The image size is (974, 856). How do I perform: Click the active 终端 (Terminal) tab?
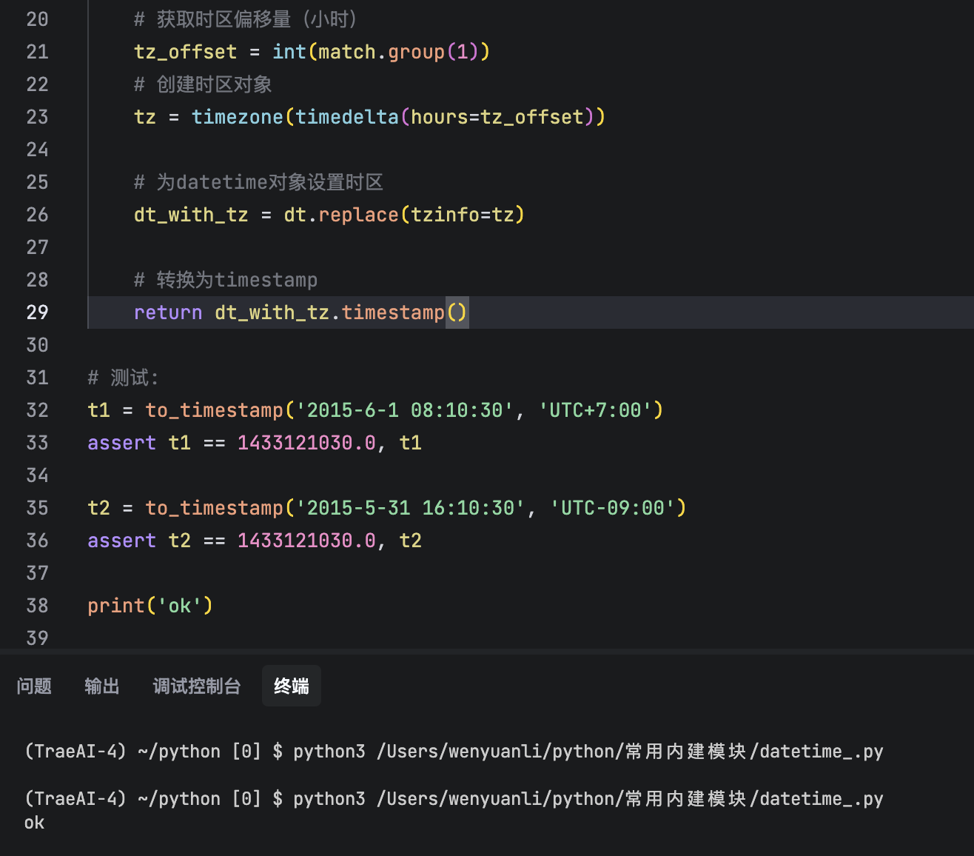click(x=291, y=686)
